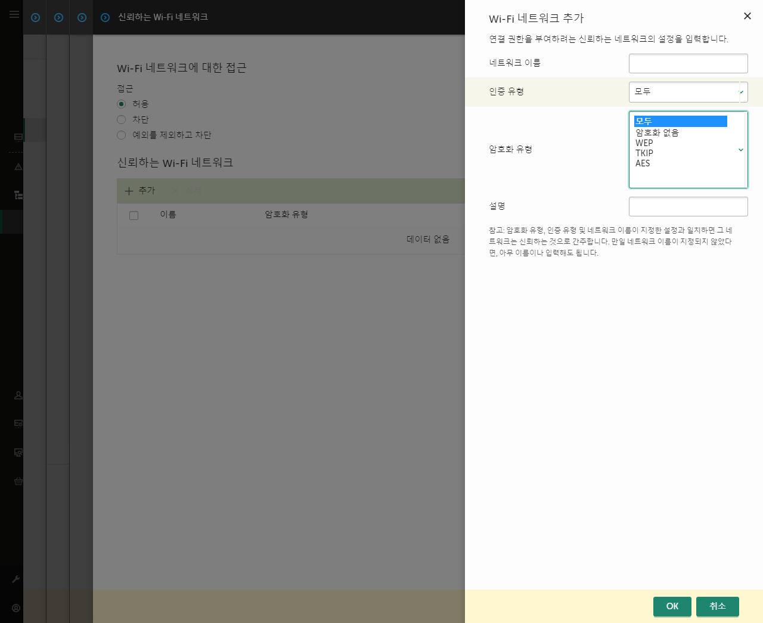Open the device hierarchy icon in sidebar
Viewport: 763px width, 623px height.
coord(18,196)
